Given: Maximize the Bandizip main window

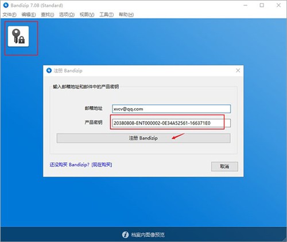Looking at the screenshot, I should click(262, 5).
